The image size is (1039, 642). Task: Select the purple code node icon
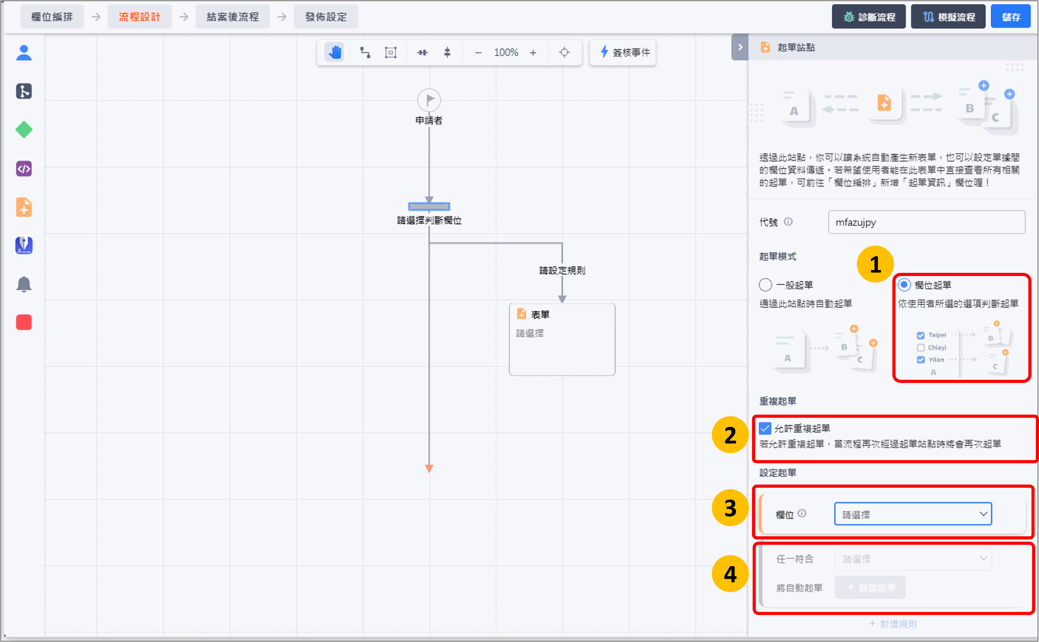click(x=24, y=169)
